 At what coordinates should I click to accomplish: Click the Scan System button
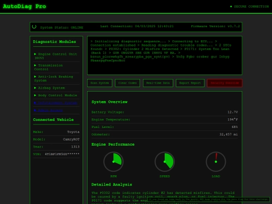coord(100,83)
